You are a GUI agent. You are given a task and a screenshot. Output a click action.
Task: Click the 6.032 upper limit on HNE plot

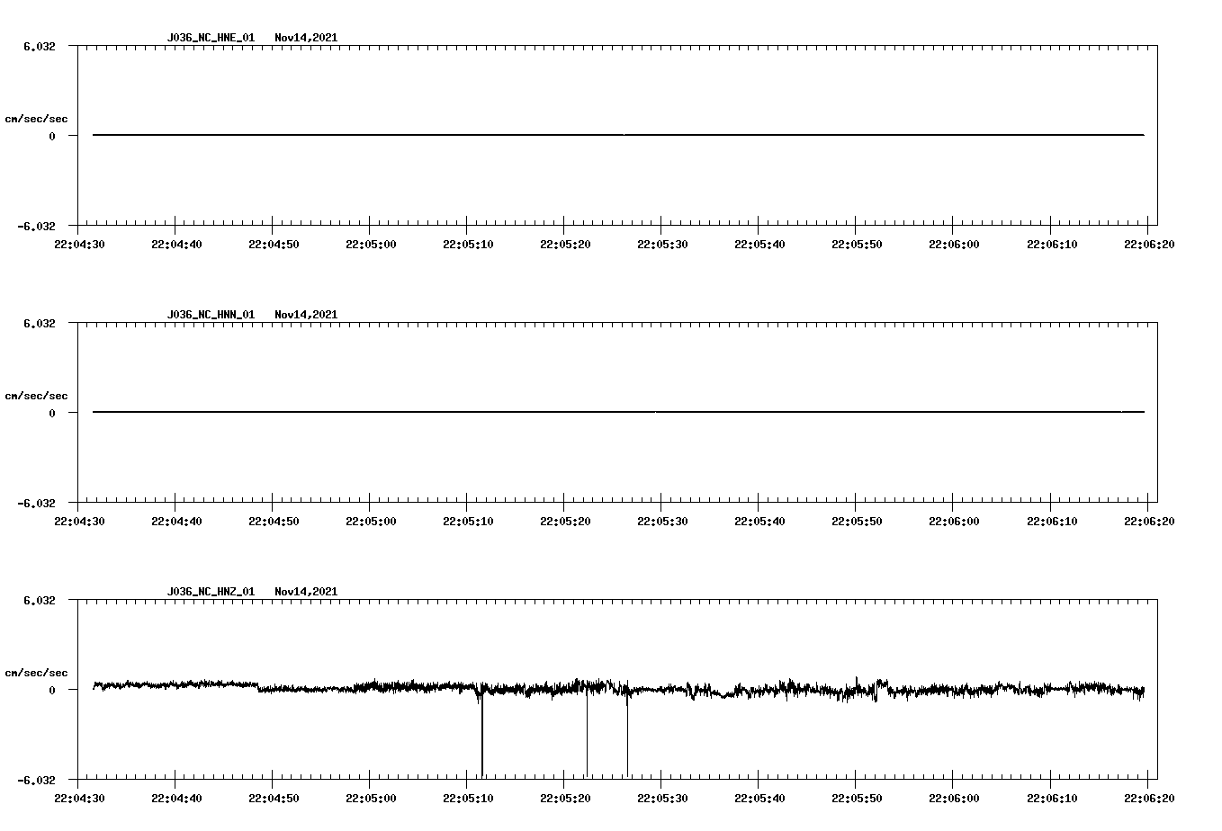[x=40, y=46]
